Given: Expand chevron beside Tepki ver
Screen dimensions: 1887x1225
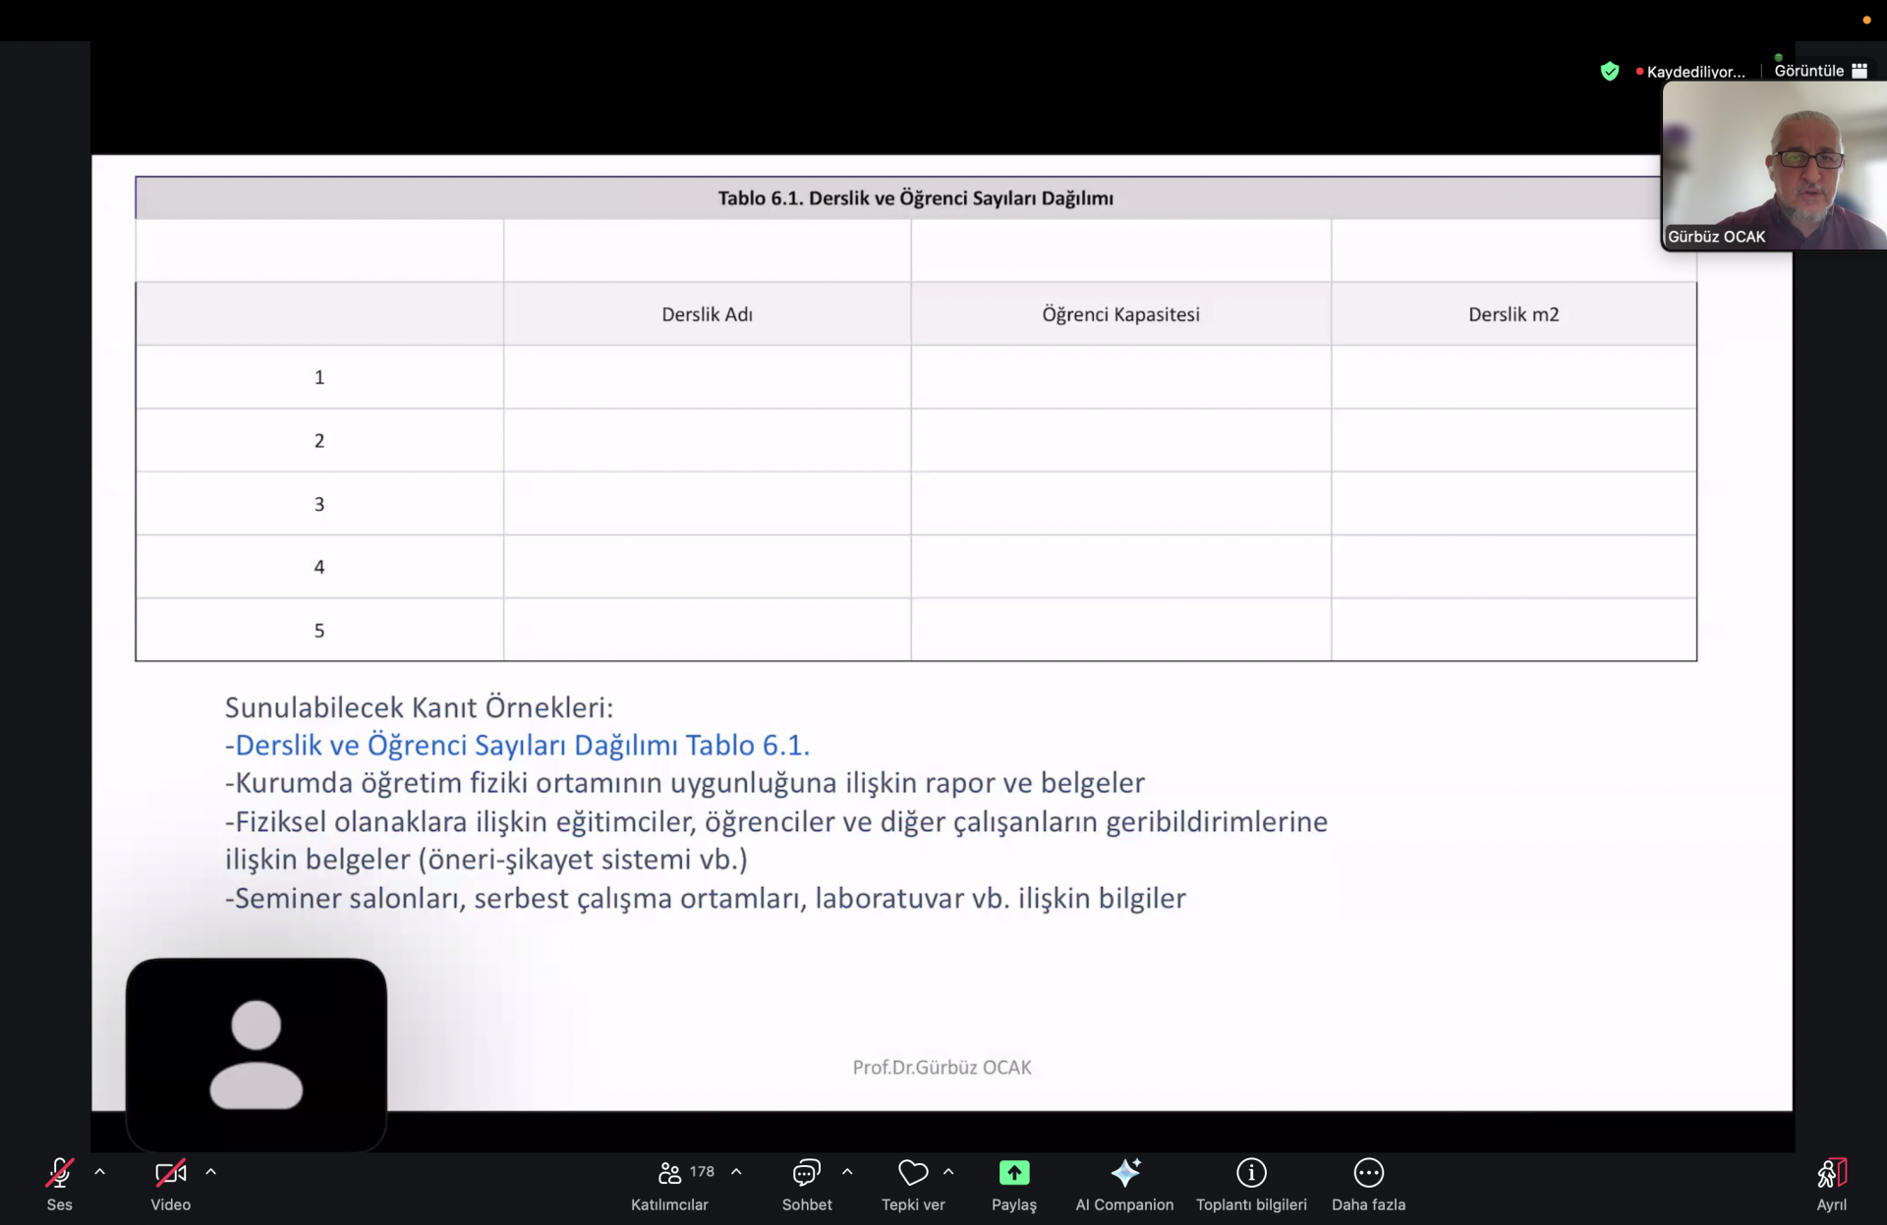Looking at the screenshot, I should click(x=948, y=1172).
